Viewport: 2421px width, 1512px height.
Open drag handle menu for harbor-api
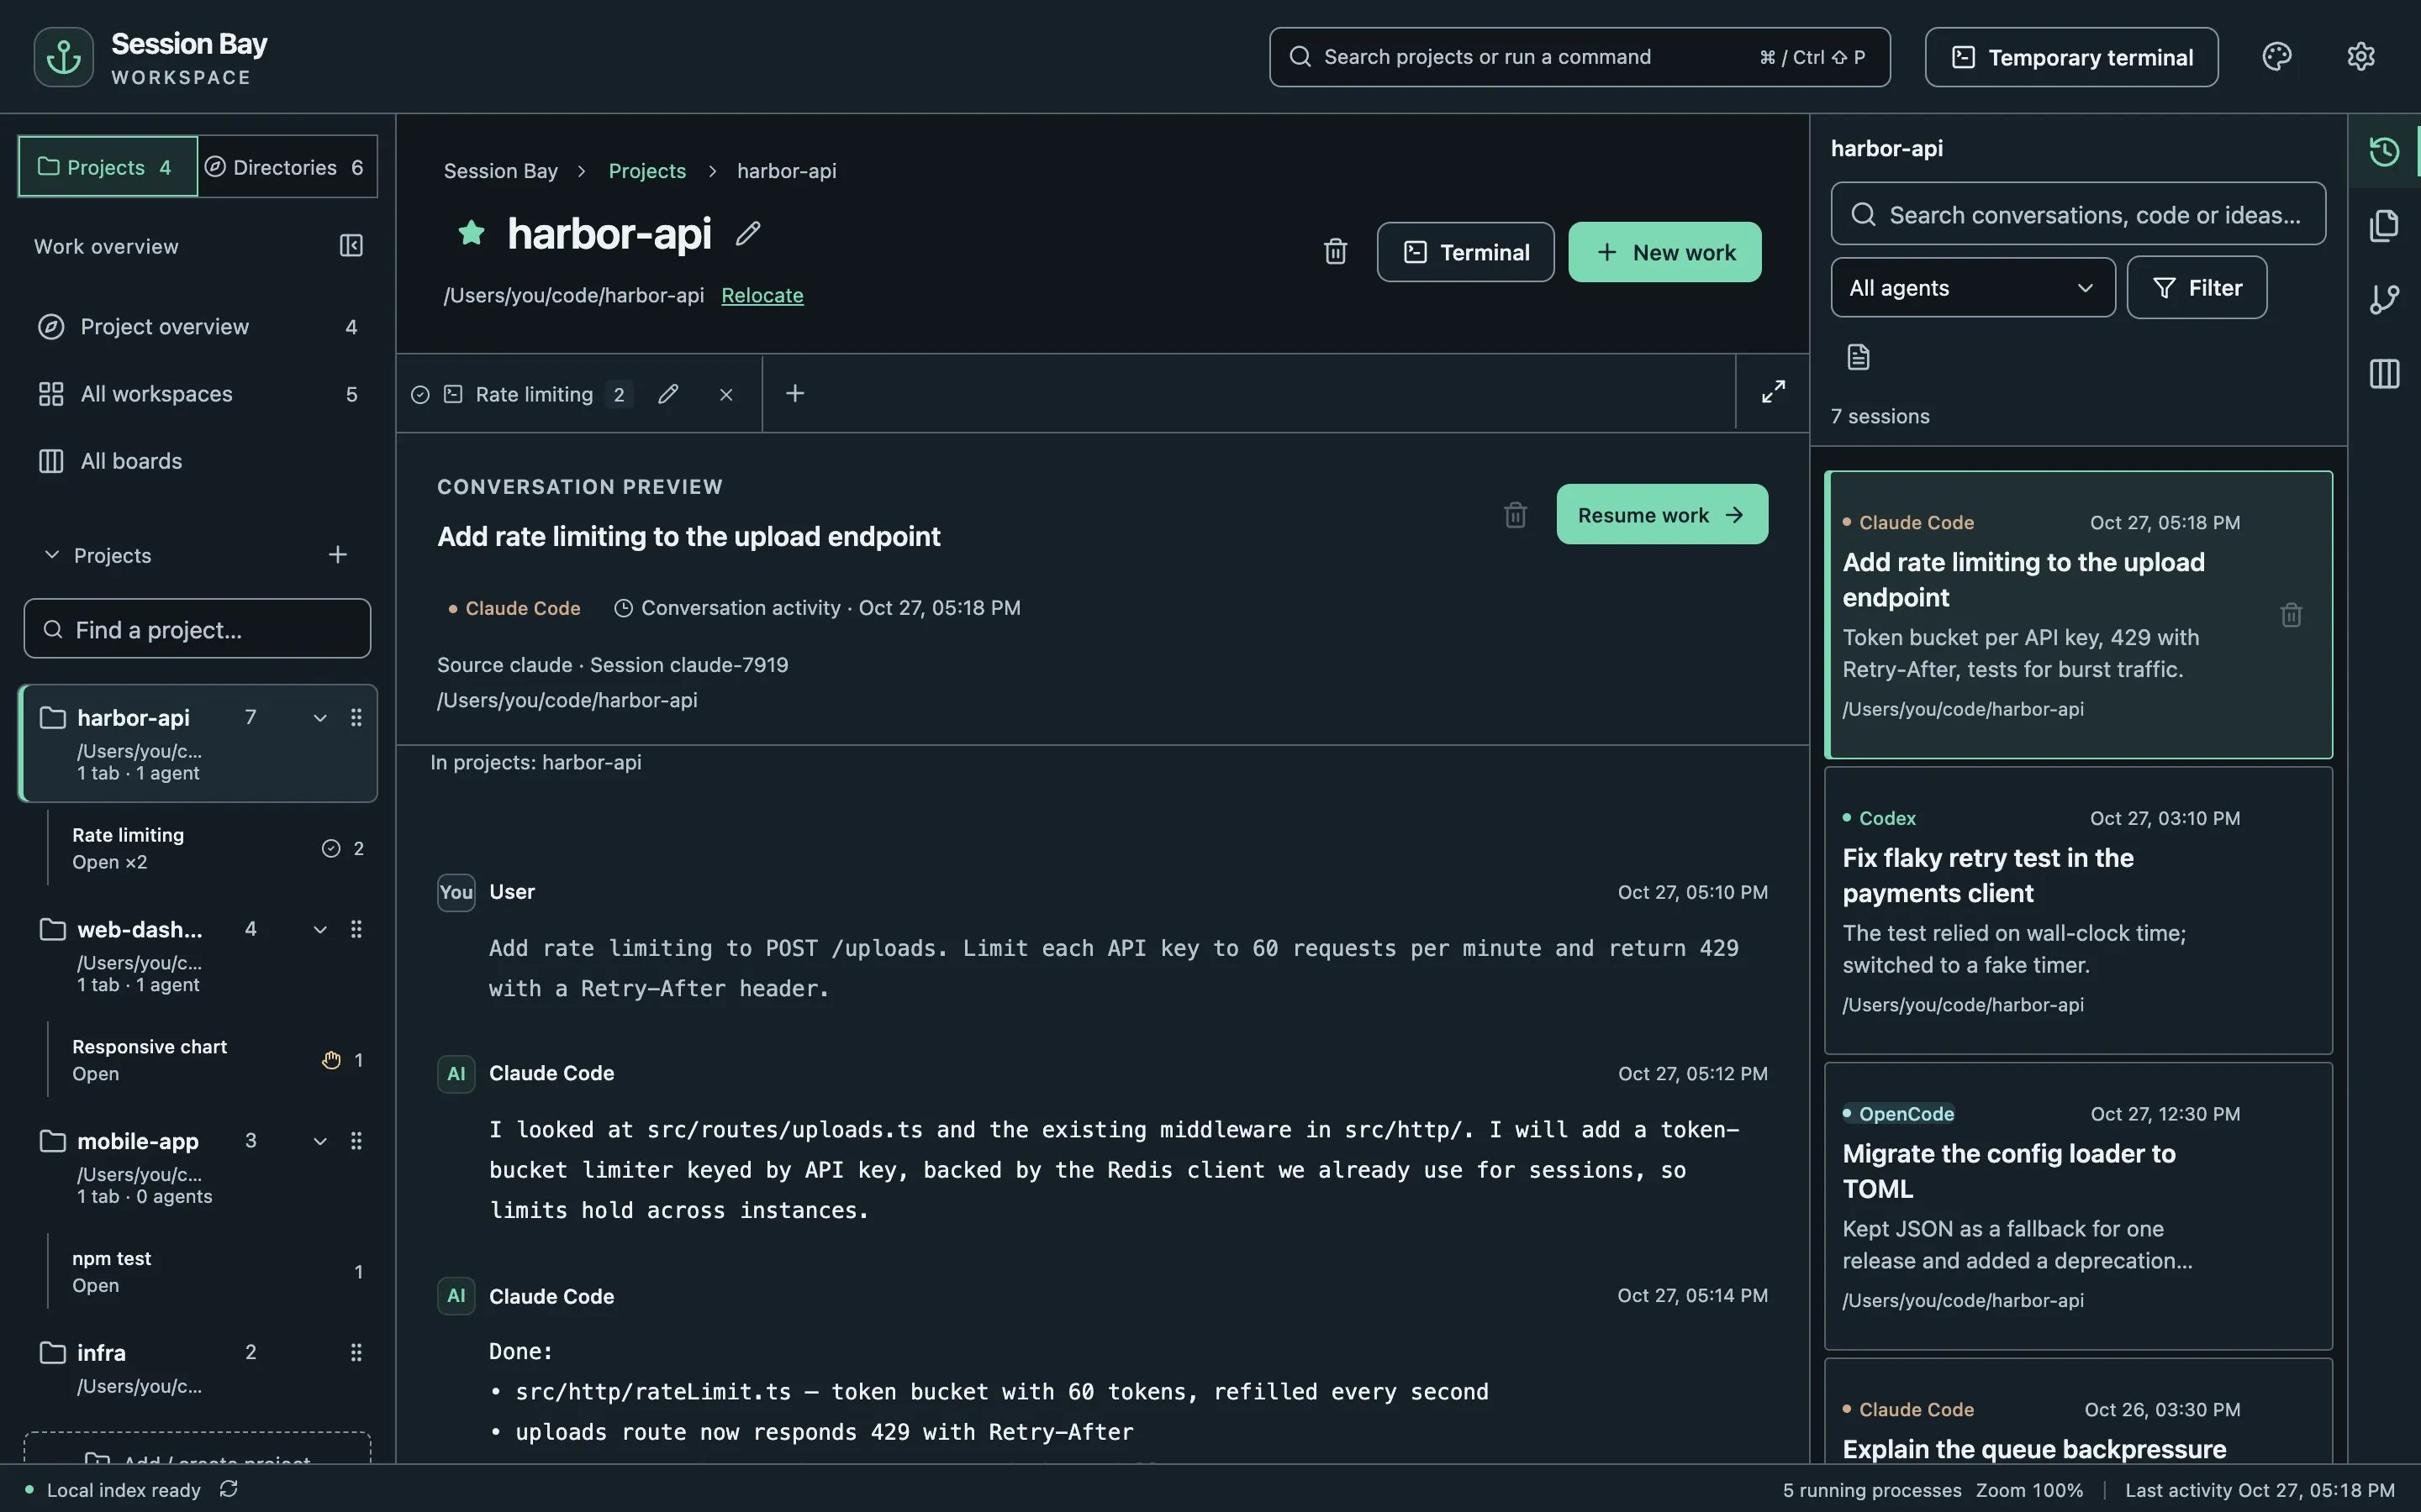pos(356,718)
